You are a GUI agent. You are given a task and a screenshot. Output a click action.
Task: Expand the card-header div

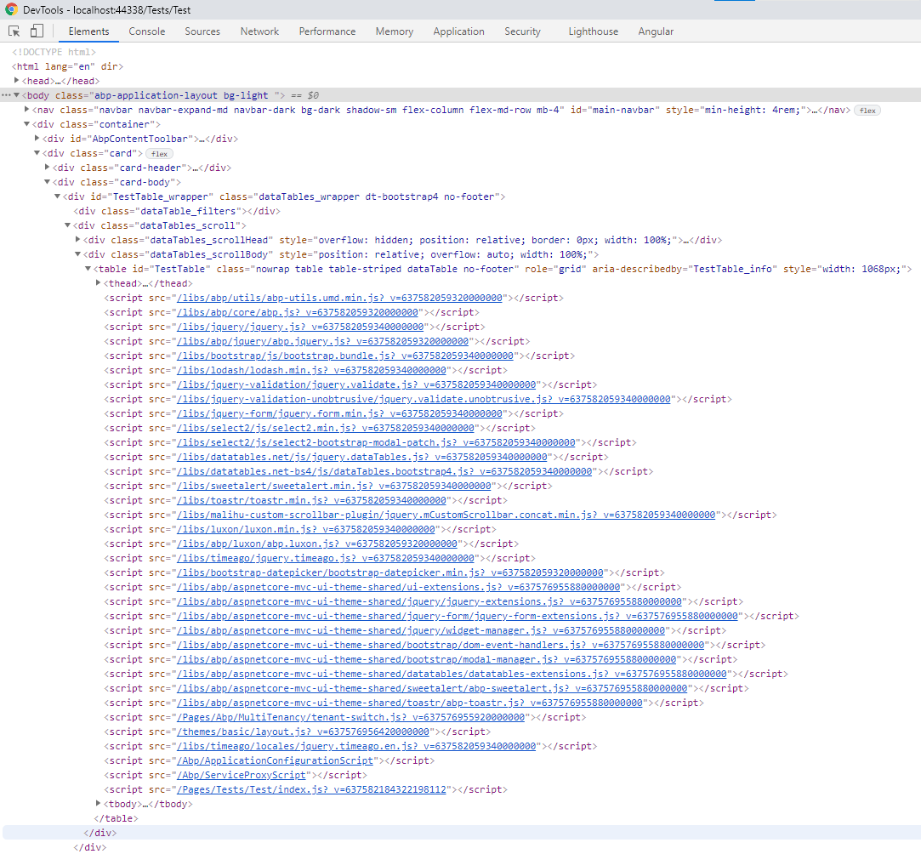(x=47, y=167)
